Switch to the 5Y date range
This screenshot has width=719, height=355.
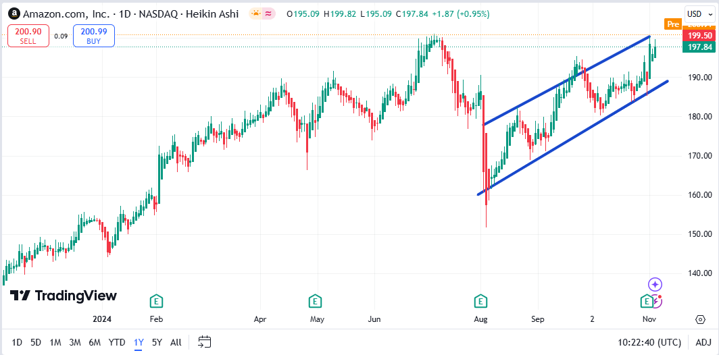(x=157, y=342)
